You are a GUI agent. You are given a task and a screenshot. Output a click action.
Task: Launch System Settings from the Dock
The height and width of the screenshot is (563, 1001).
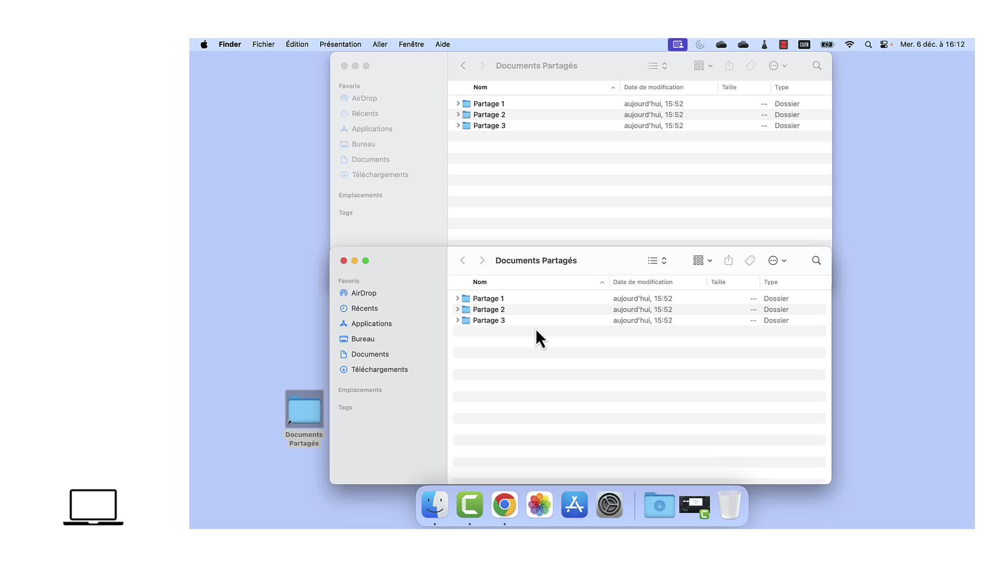coord(609,505)
